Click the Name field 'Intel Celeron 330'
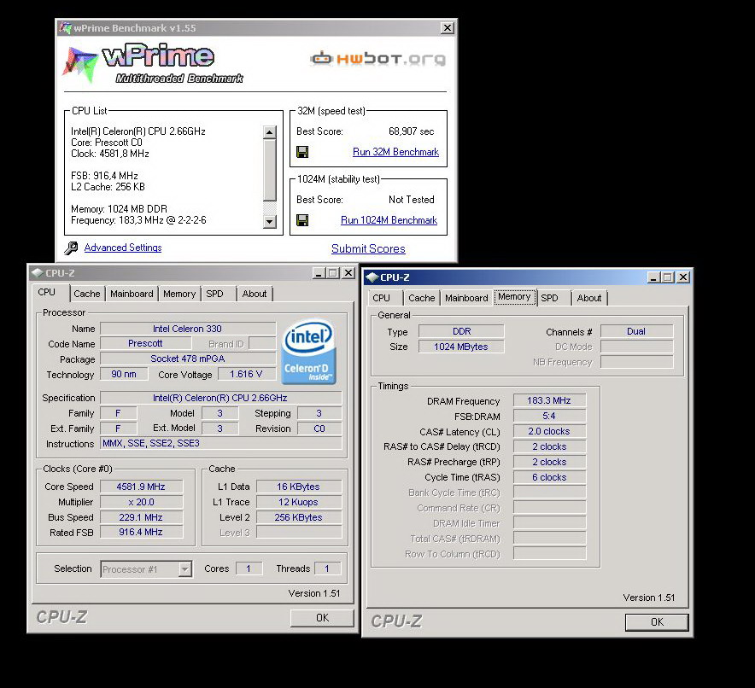Screen dimensions: 755x688 [187, 329]
